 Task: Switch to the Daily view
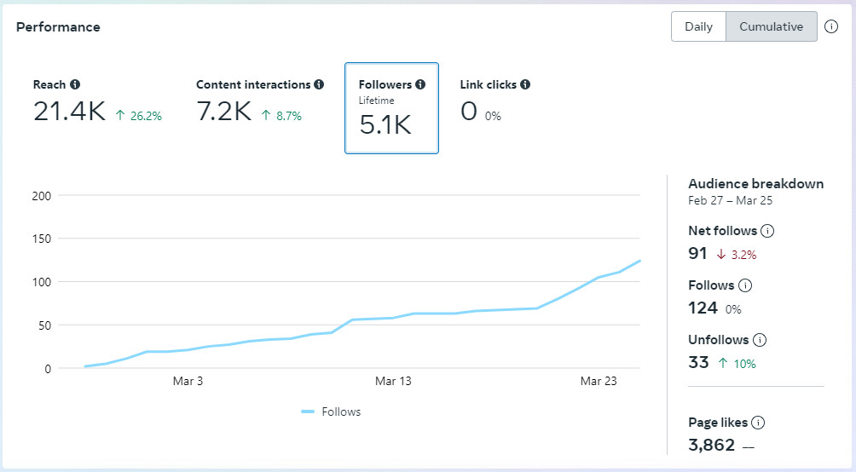tap(698, 26)
